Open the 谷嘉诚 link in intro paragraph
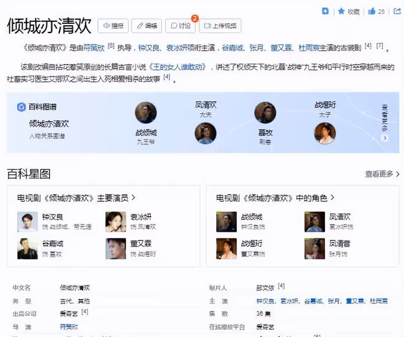The image size is (404, 337). 233,48
